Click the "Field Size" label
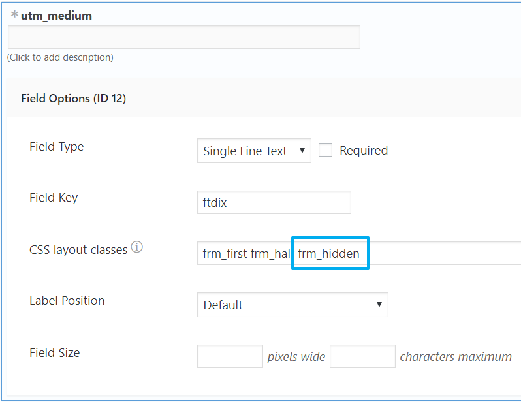The width and height of the screenshot is (521, 402). click(x=55, y=352)
